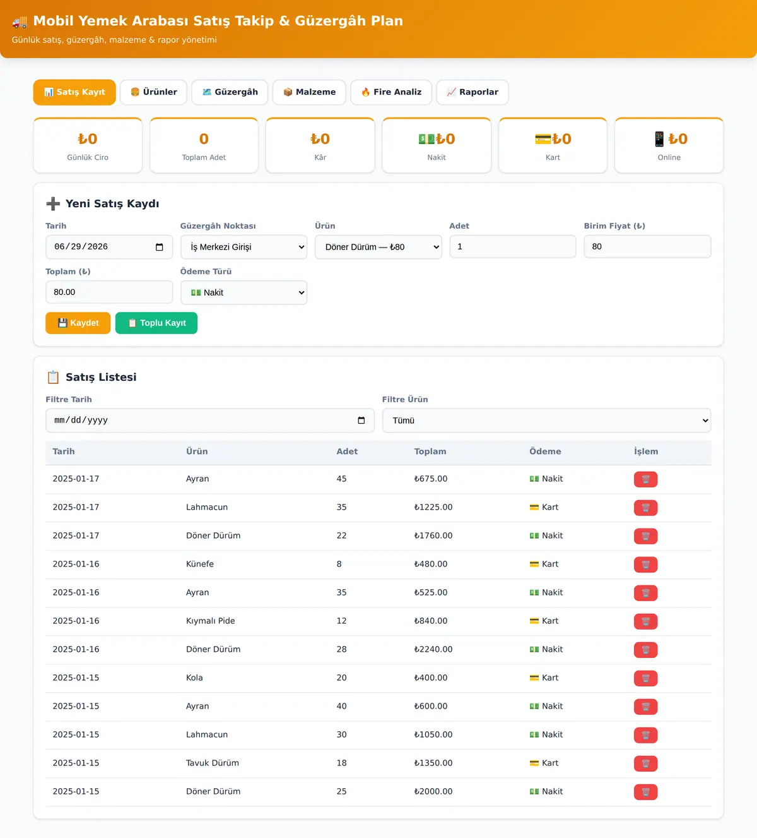This screenshot has width=757, height=838.
Task: Open the Raporlar tab
Action: (472, 92)
